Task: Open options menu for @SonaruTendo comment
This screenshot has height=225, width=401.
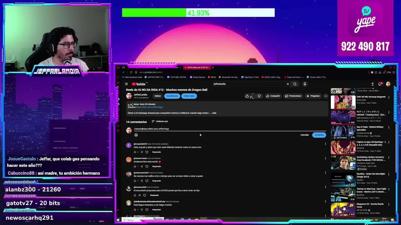Action: coord(325,158)
